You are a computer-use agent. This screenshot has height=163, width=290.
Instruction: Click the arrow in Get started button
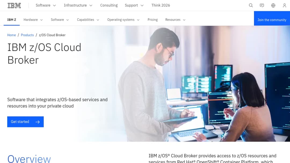38,122
